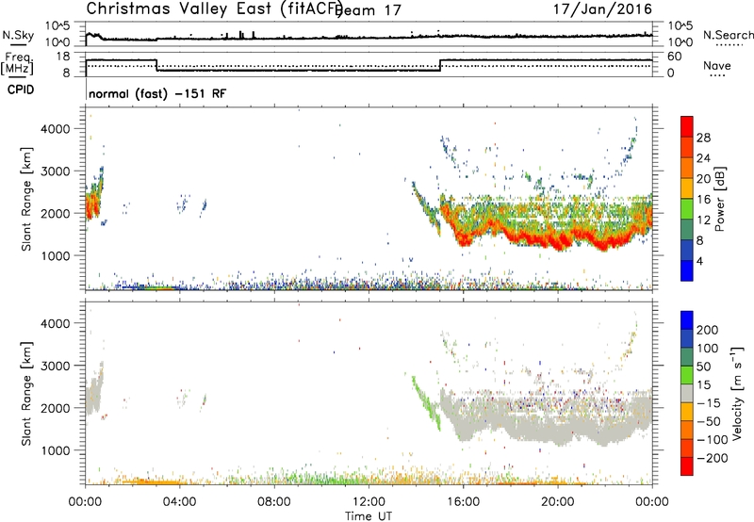Select the 'Beam 17' label
Image resolution: width=754 pixels, height=522 pixels.
coord(369,10)
